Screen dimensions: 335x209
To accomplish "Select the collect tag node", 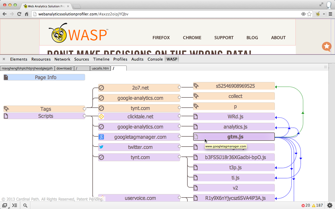I will pos(234,96).
